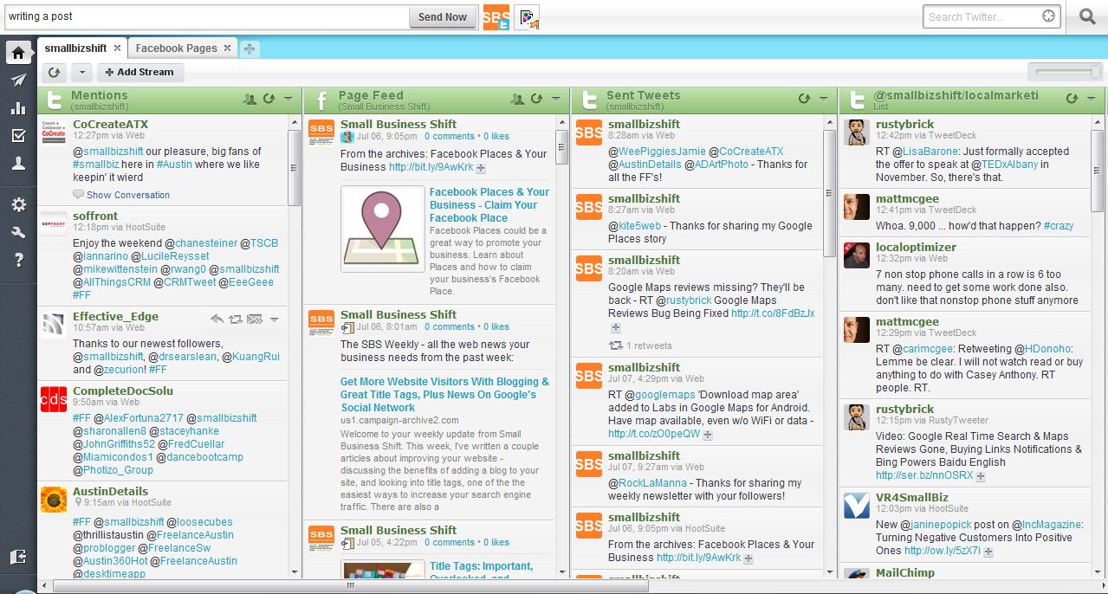Adjust the column width slider at top right
This screenshot has height=594, width=1108.
point(1066,73)
